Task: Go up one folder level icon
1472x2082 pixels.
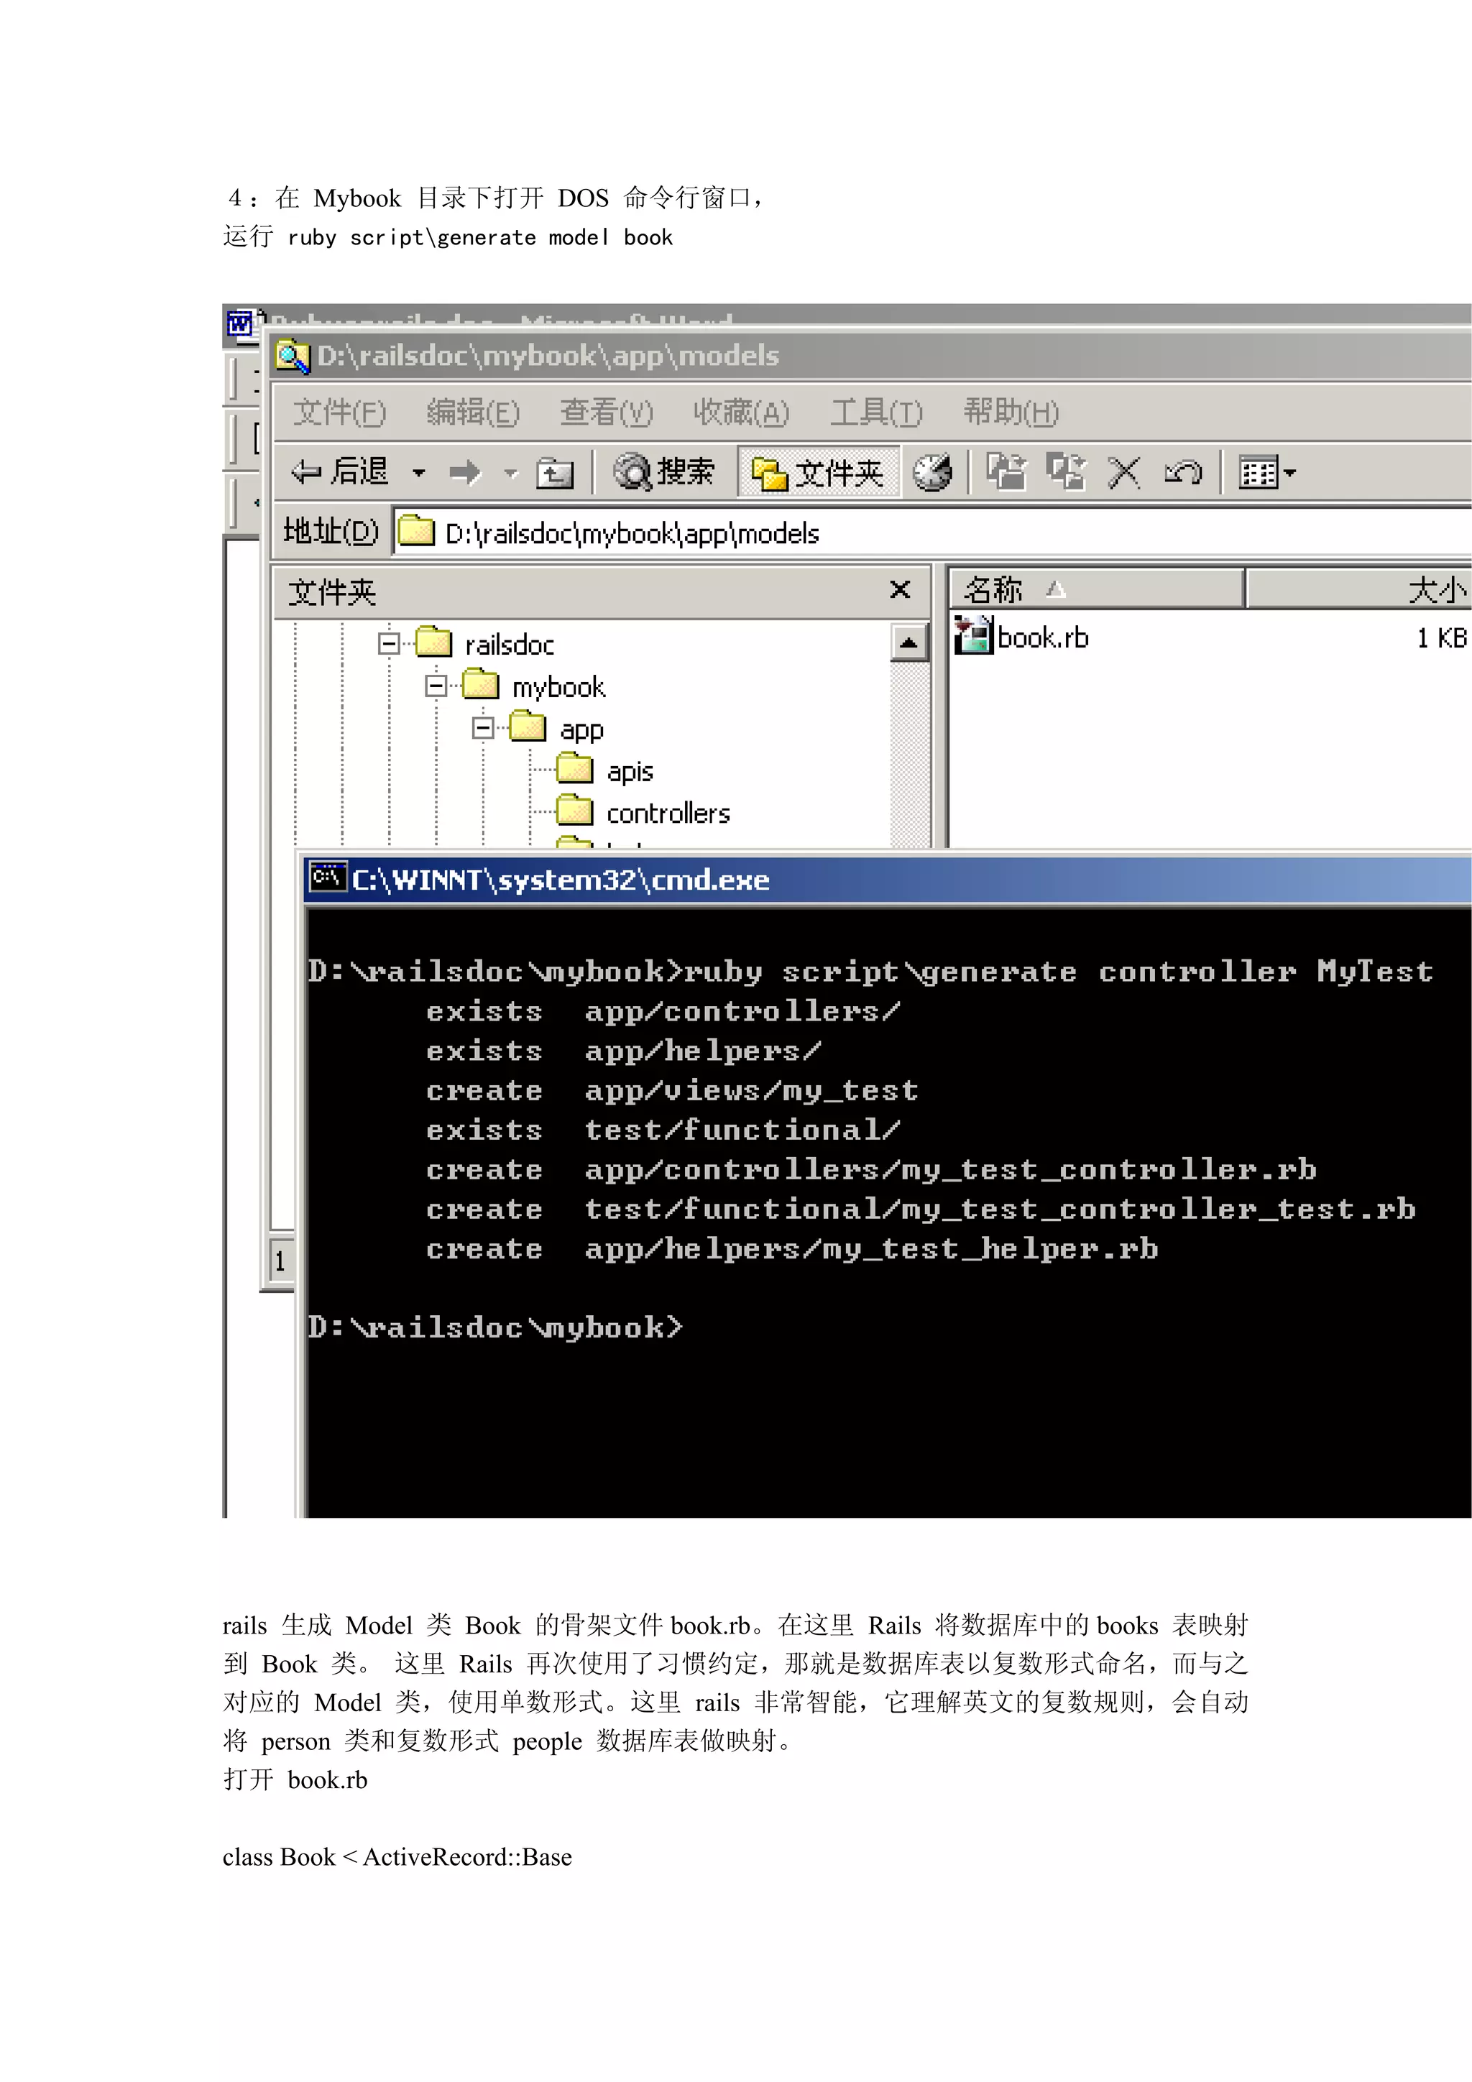Action: tap(554, 472)
